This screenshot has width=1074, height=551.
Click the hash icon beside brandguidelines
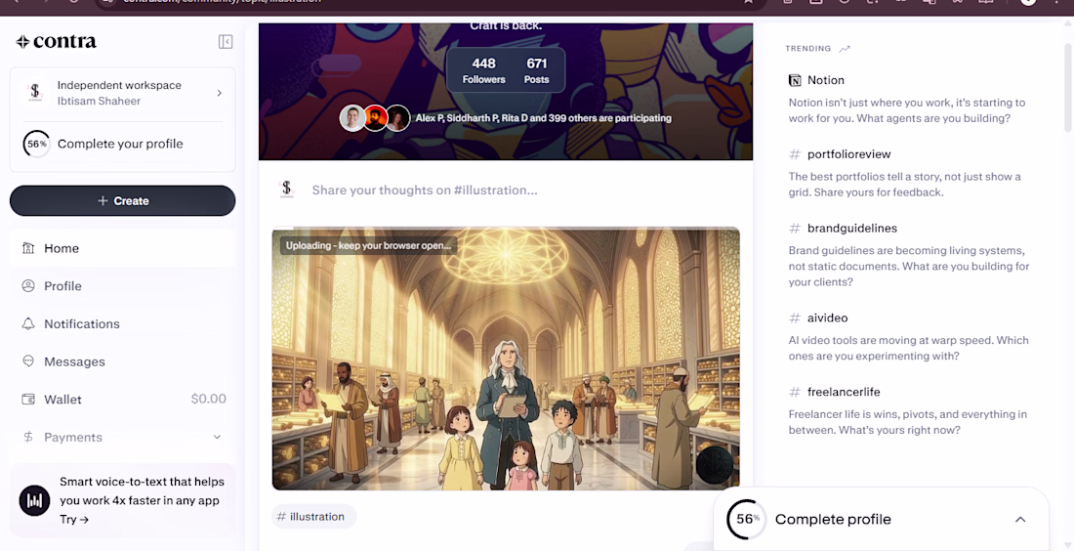795,229
